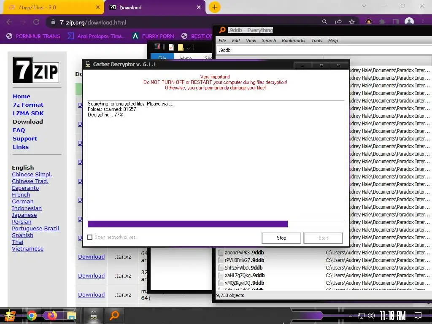Switch to Cerber Decryptor taskbar icon

94,316
